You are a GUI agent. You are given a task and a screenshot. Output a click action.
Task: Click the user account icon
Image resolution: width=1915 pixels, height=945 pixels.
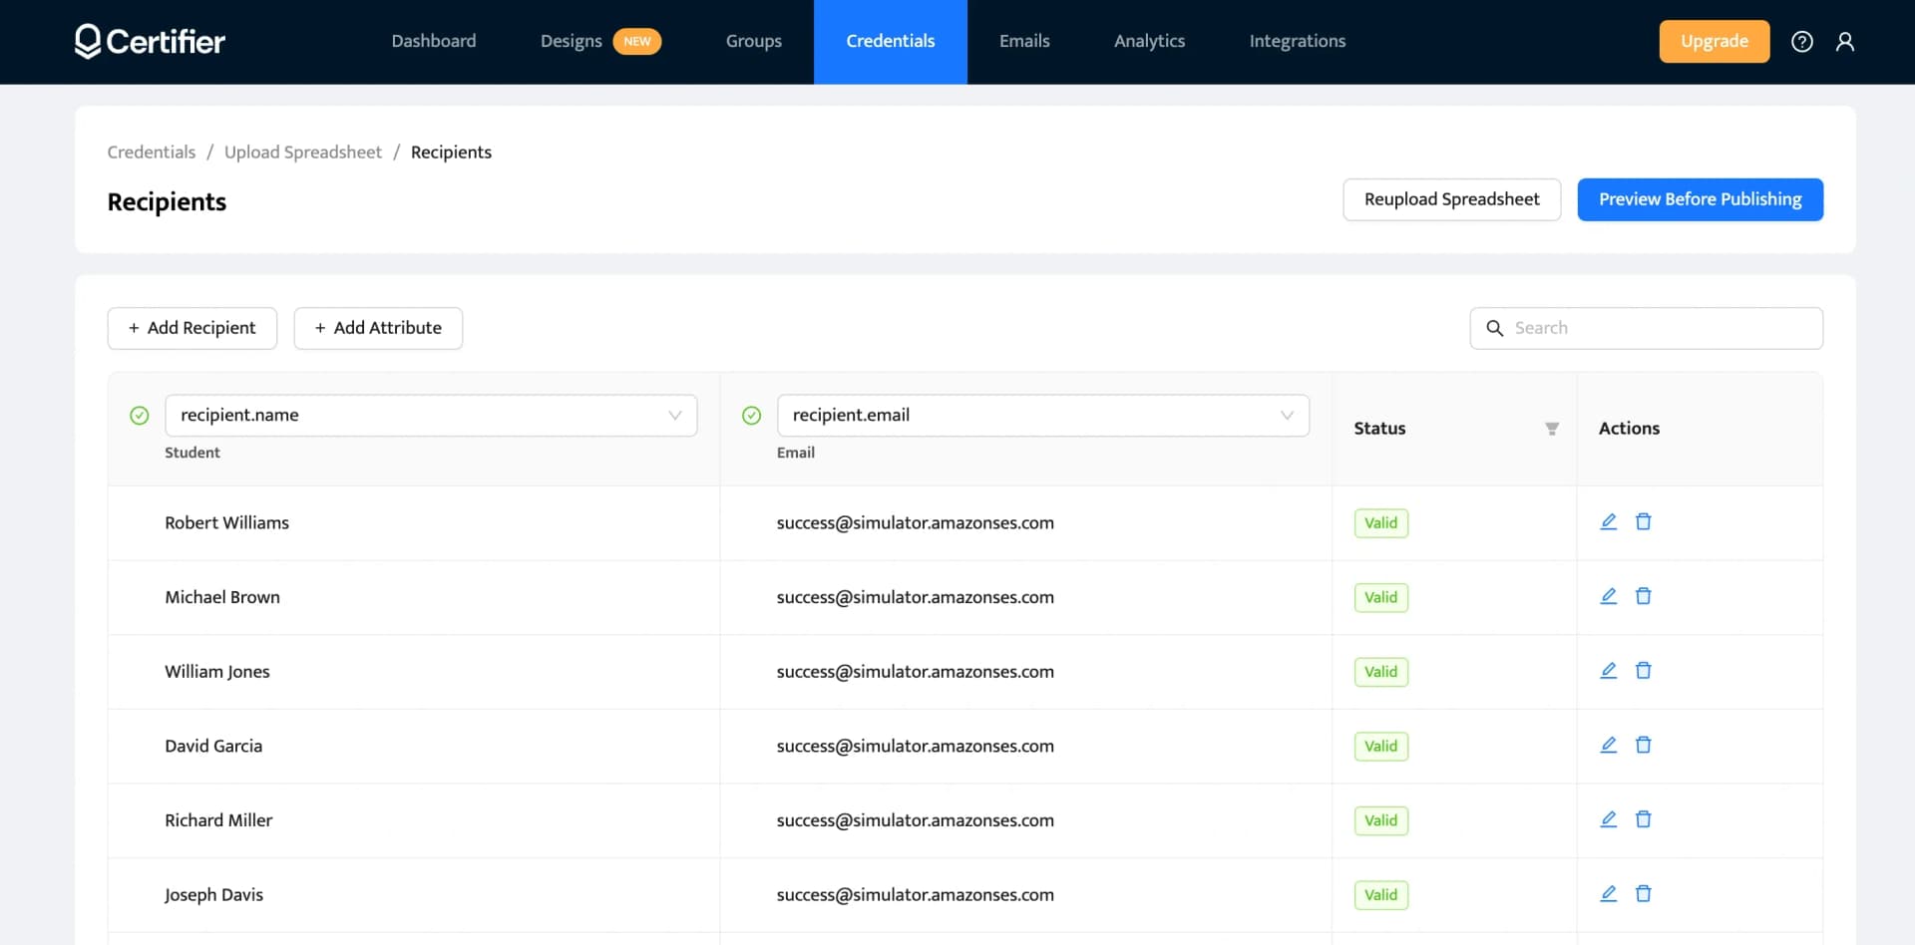[x=1845, y=41]
